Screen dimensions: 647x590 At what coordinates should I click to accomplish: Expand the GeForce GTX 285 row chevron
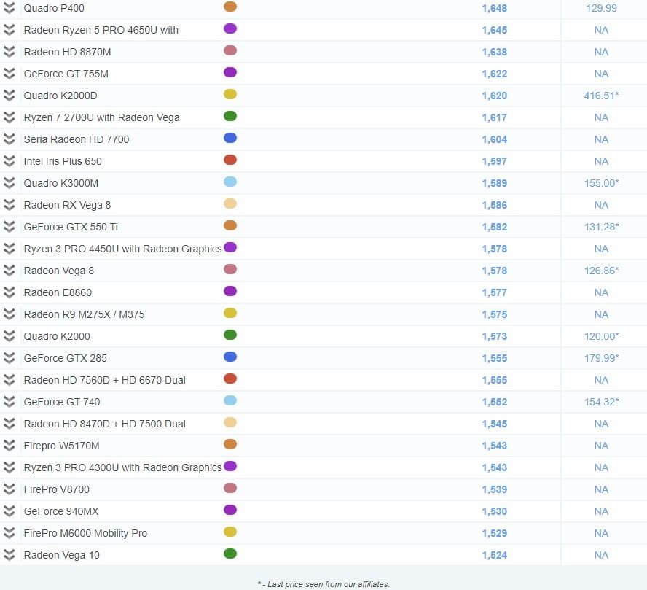[x=9, y=358]
